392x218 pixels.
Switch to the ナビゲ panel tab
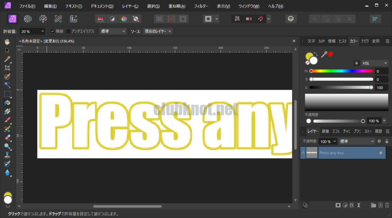(365, 41)
